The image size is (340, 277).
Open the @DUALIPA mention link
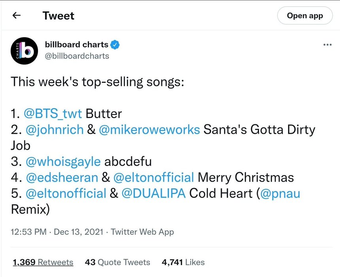point(153,194)
